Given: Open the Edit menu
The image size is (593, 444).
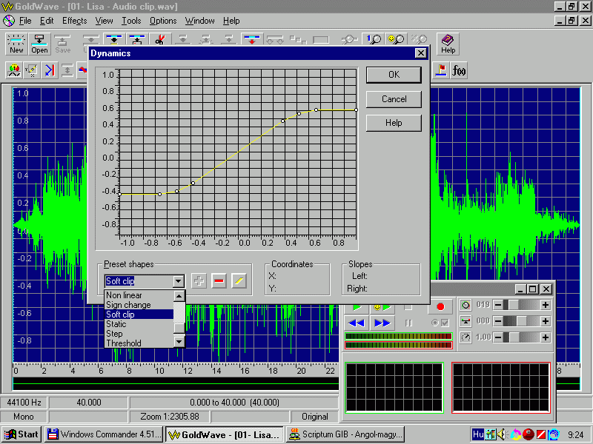Looking at the screenshot, I should click(47, 21).
